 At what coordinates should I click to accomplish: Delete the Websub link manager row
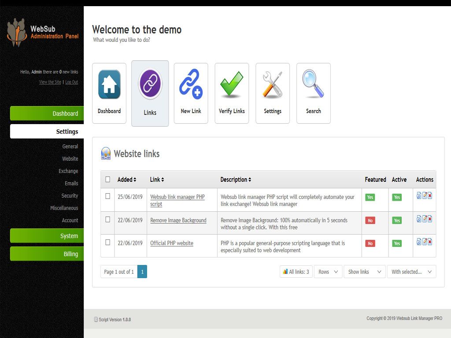(x=430, y=196)
